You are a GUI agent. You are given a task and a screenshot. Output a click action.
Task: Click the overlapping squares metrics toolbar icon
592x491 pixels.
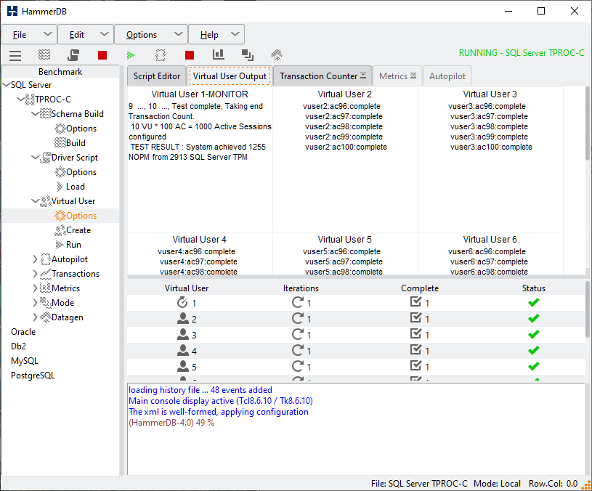click(248, 55)
